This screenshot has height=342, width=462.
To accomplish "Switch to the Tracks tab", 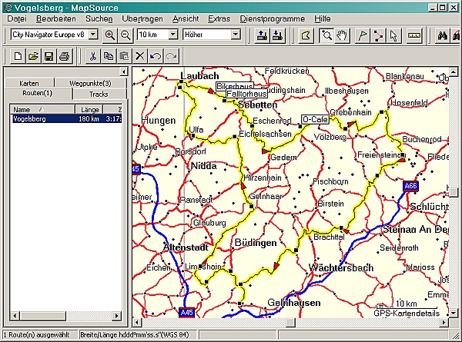I will coord(100,94).
